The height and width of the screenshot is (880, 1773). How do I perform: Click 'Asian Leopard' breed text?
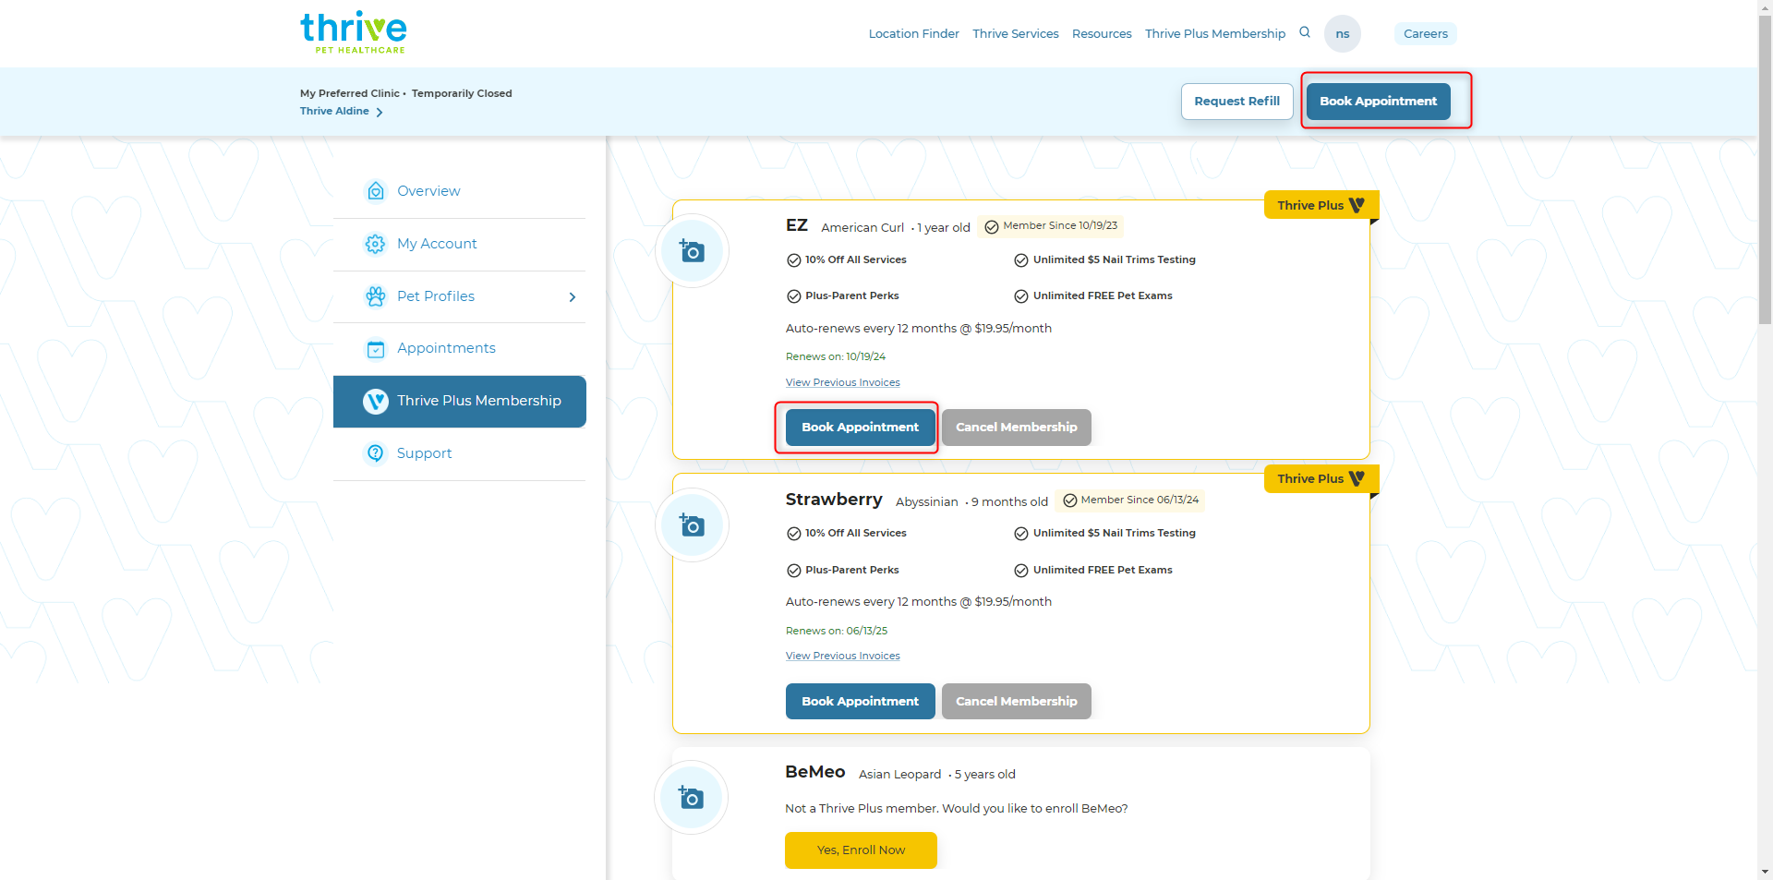click(899, 775)
